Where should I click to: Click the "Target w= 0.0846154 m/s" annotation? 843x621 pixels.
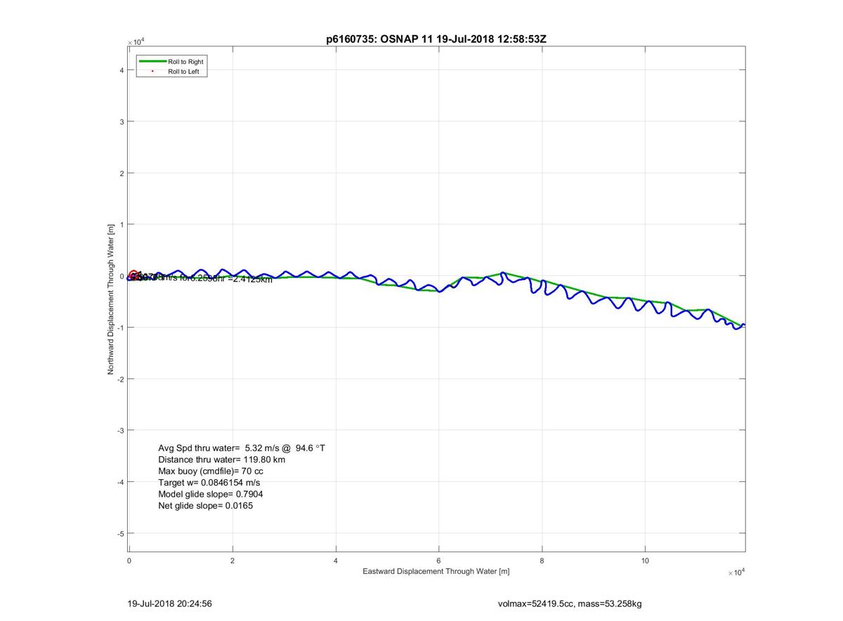coord(209,483)
